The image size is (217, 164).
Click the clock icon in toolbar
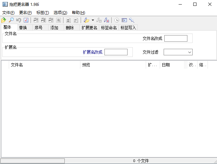[x=117, y=20]
